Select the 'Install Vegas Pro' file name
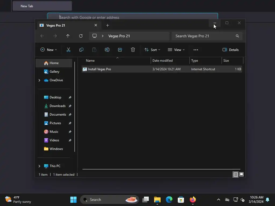The image size is (275, 206). [x=99, y=69]
